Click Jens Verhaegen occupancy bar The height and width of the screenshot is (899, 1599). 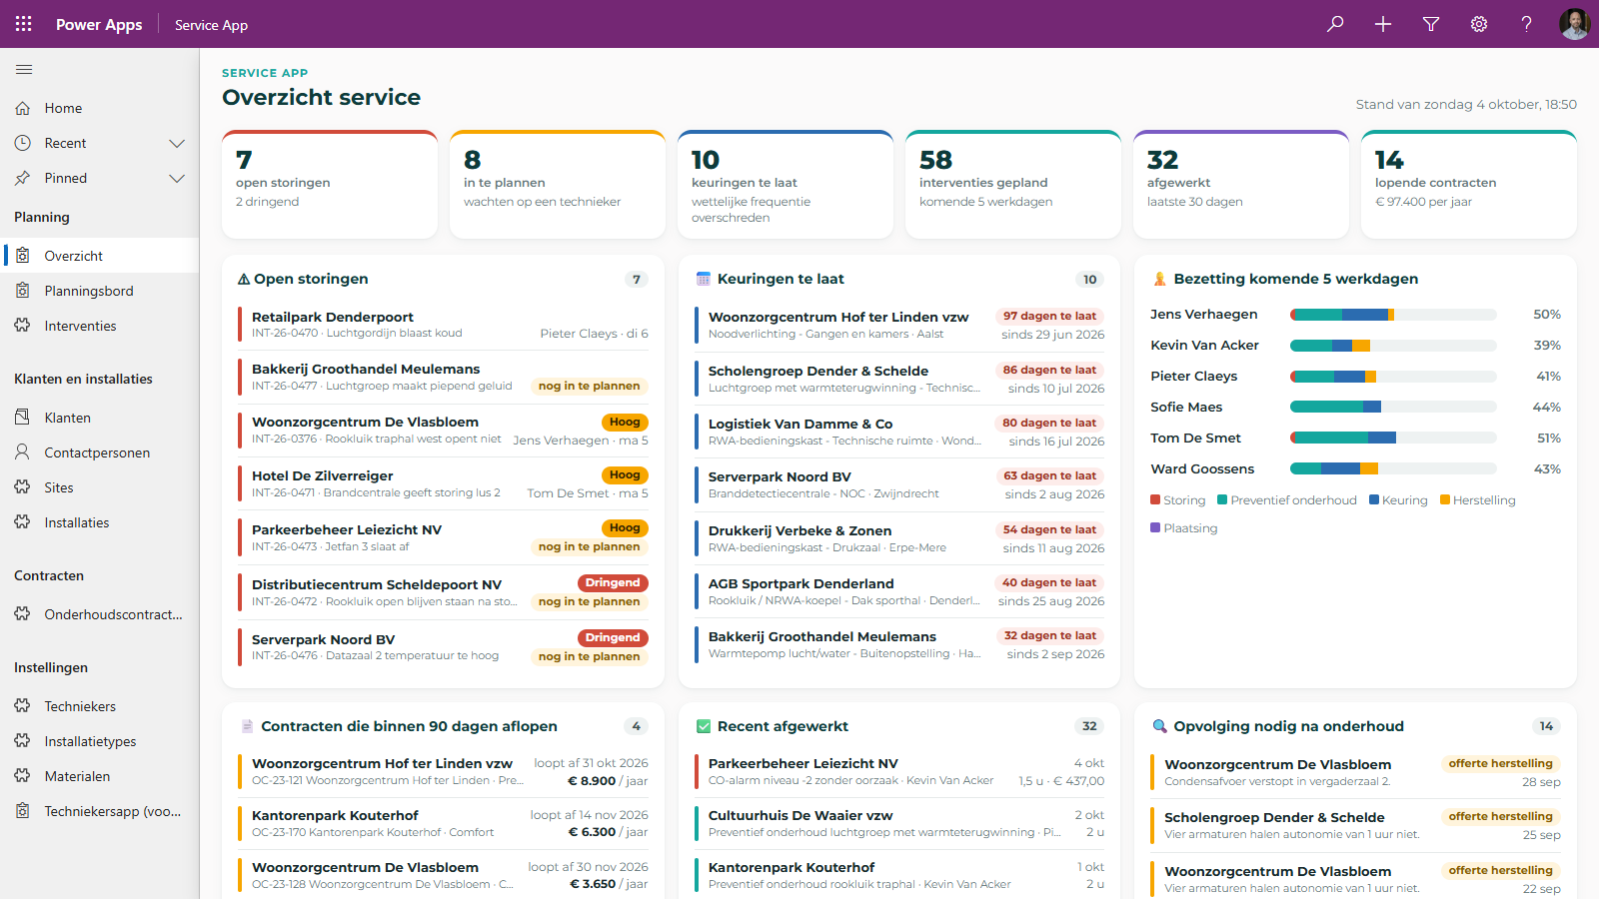[x=1393, y=315]
